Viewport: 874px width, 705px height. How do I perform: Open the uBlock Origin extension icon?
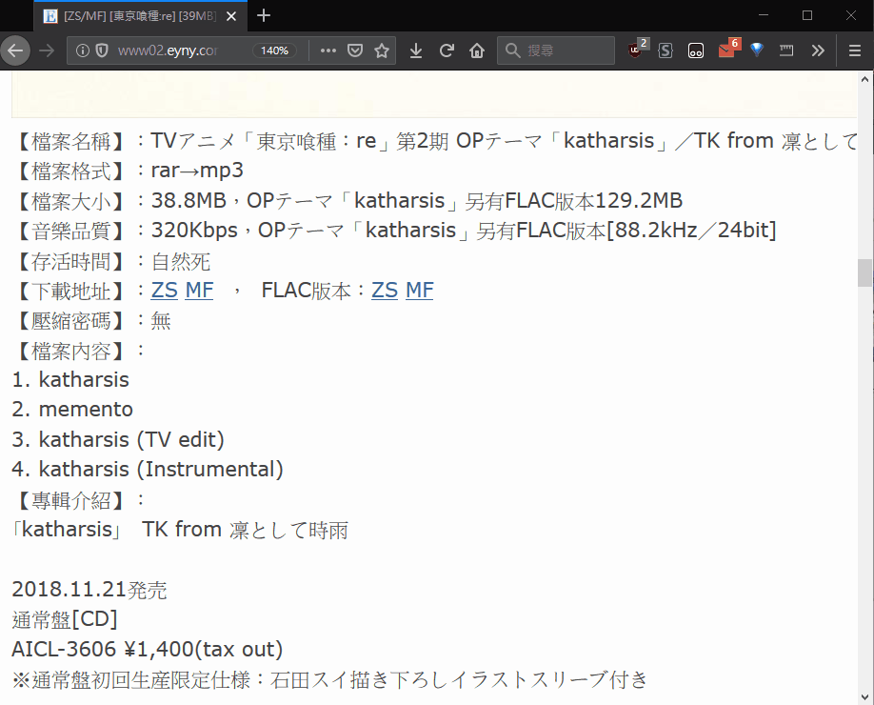click(x=636, y=50)
